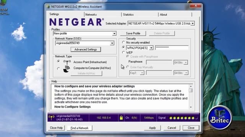Switch to the Statistics tab
Image resolution: width=245 pixels, height=137 pixels.
coord(128,14)
